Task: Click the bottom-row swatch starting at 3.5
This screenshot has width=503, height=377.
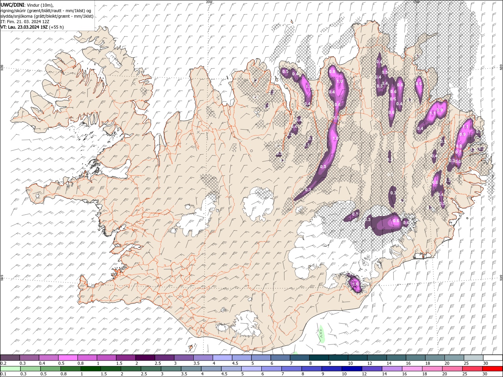Action: pos(191,369)
